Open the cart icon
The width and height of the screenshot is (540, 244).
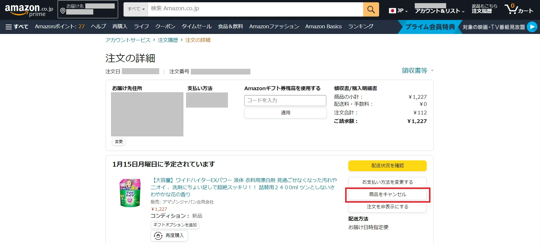(x=519, y=9)
